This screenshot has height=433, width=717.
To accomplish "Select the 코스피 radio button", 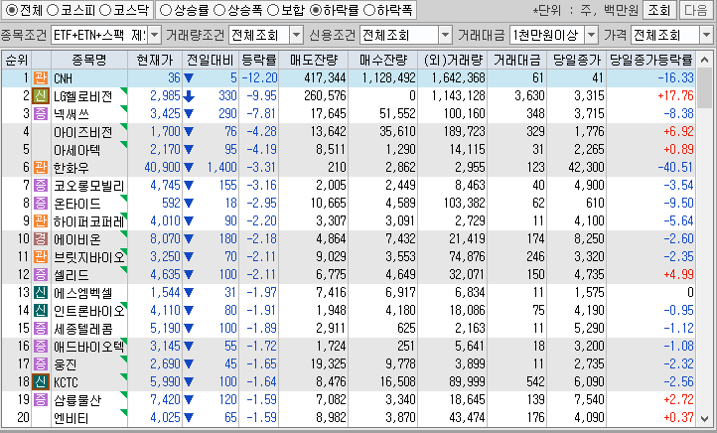I will 53,10.
